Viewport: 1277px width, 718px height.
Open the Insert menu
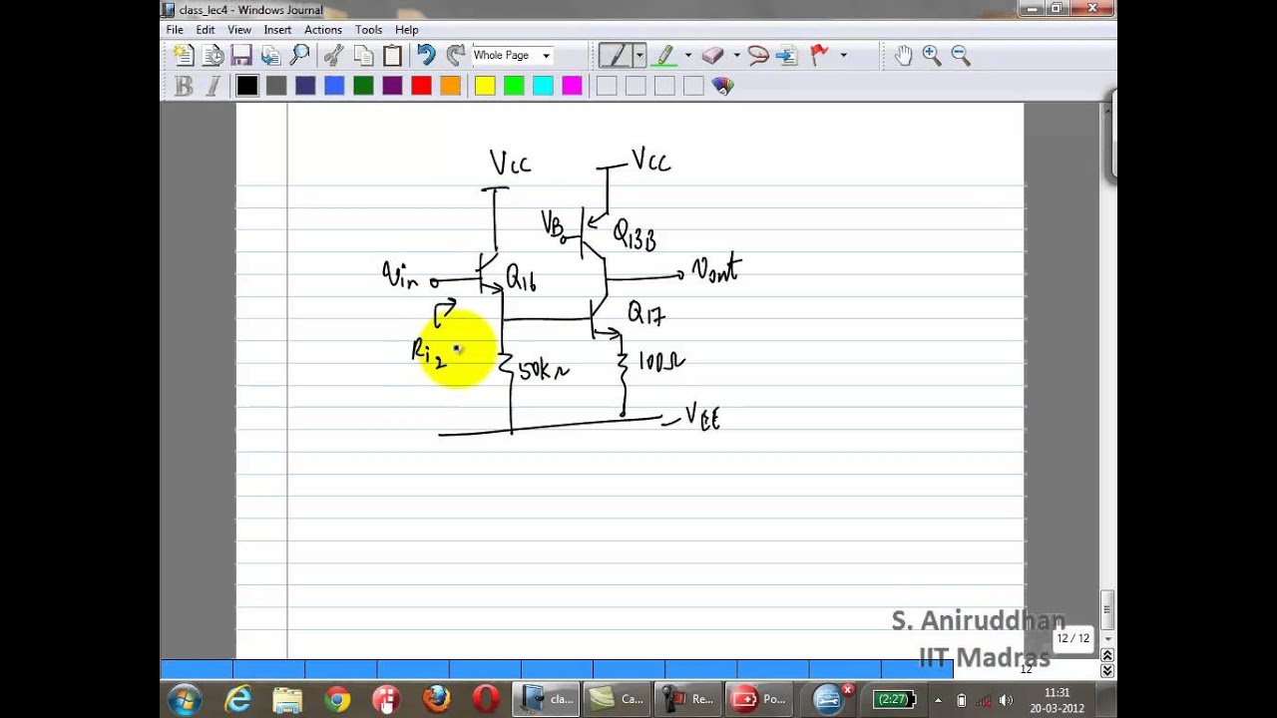[277, 30]
